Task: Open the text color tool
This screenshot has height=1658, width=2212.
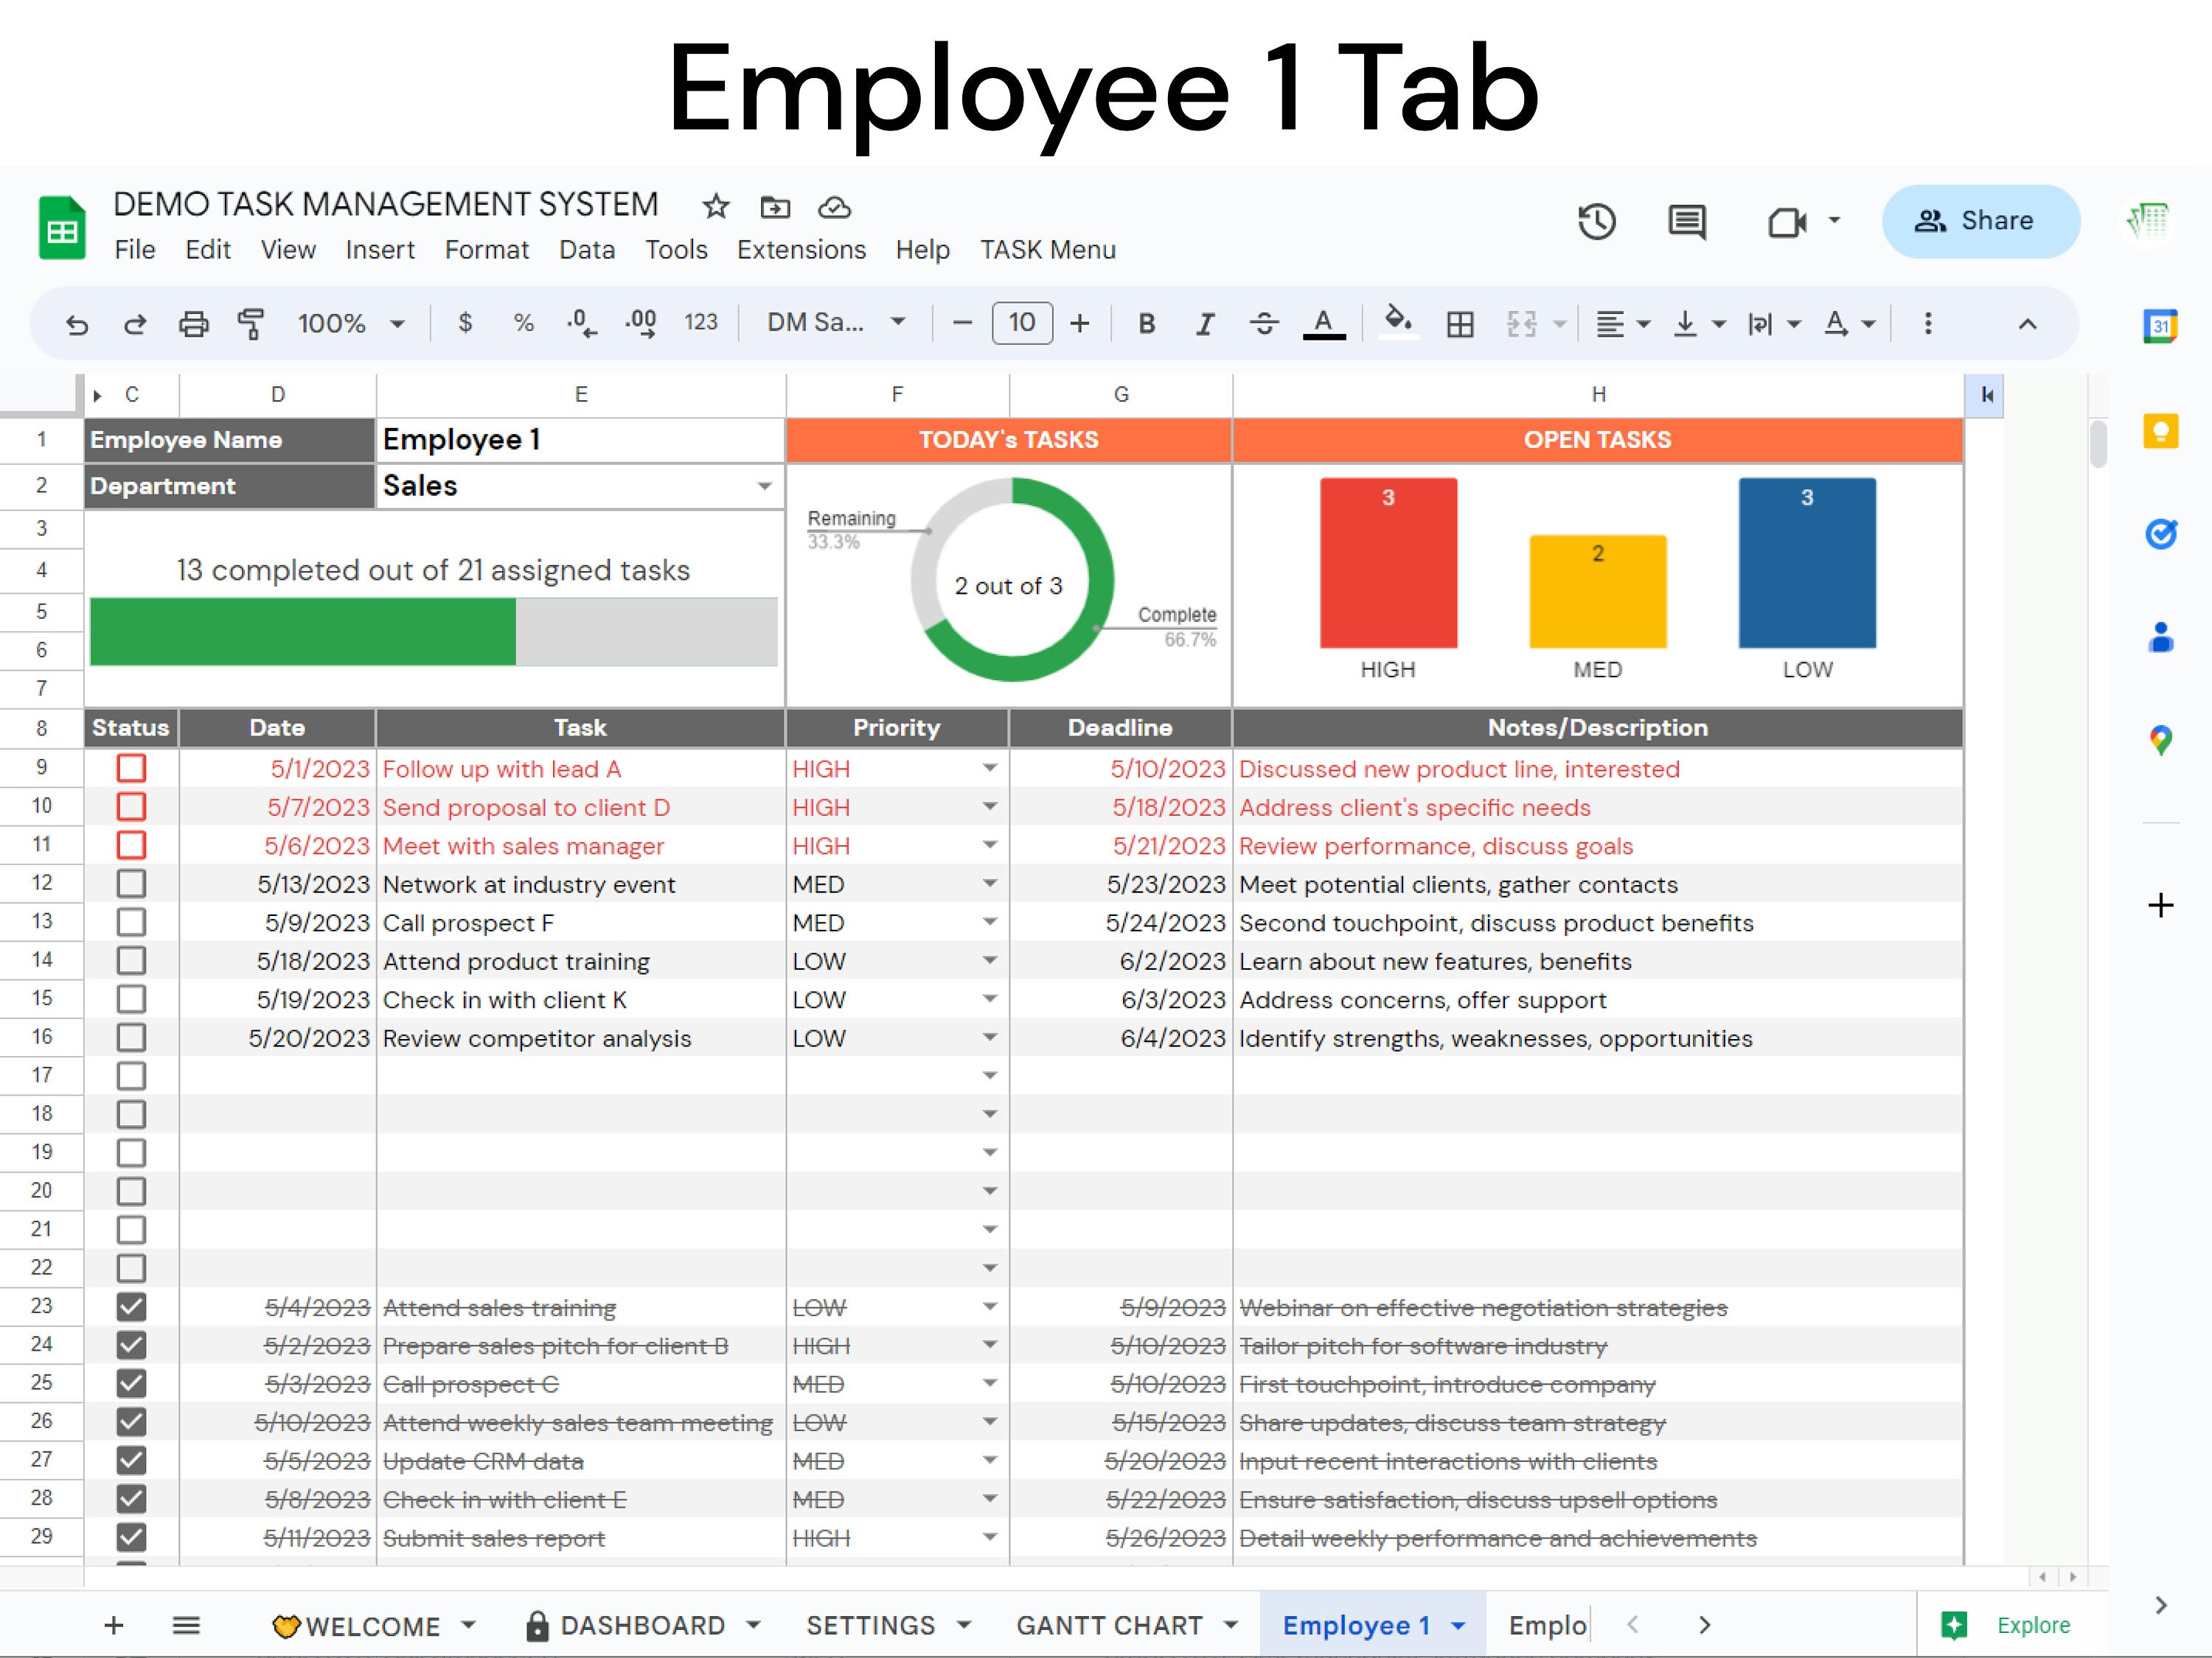Action: (x=1323, y=323)
